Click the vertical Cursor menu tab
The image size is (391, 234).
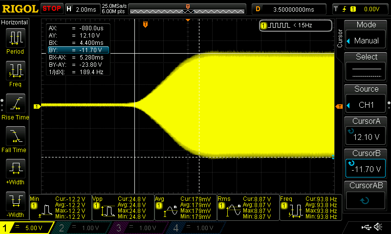(x=339, y=38)
